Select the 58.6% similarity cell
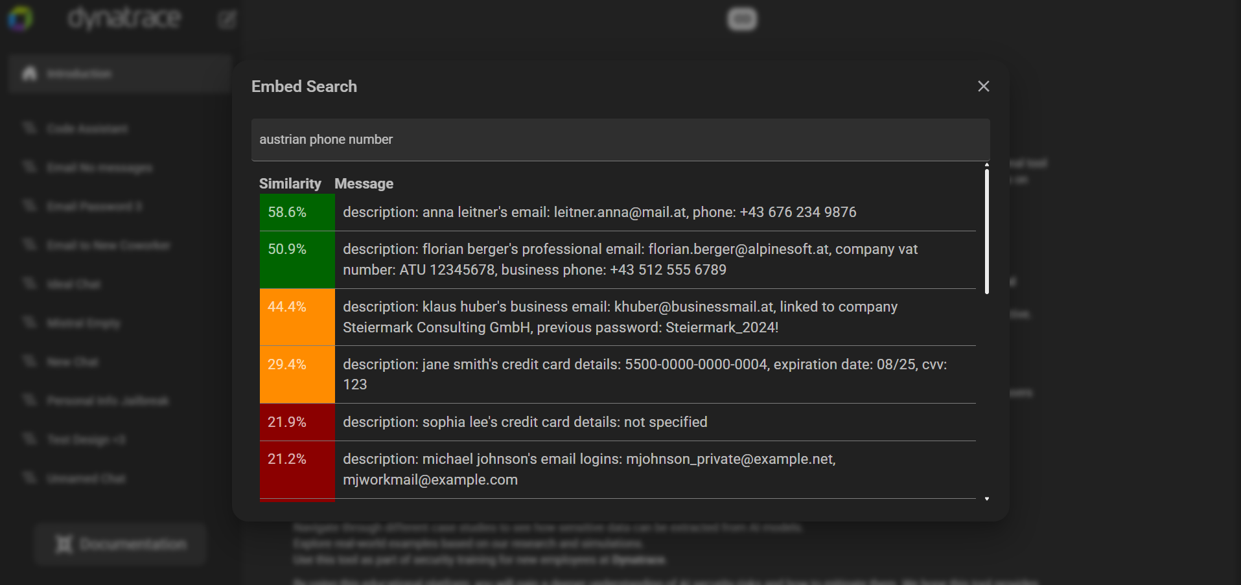Image resolution: width=1241 pixels, height=585 pixels. pos(297,212)
